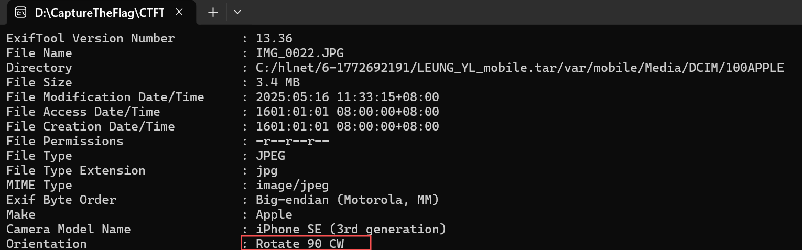Click the IMG_0022.JPG file name value
Image resolution: width=802 pixels, height=250 pixels.
300,53
